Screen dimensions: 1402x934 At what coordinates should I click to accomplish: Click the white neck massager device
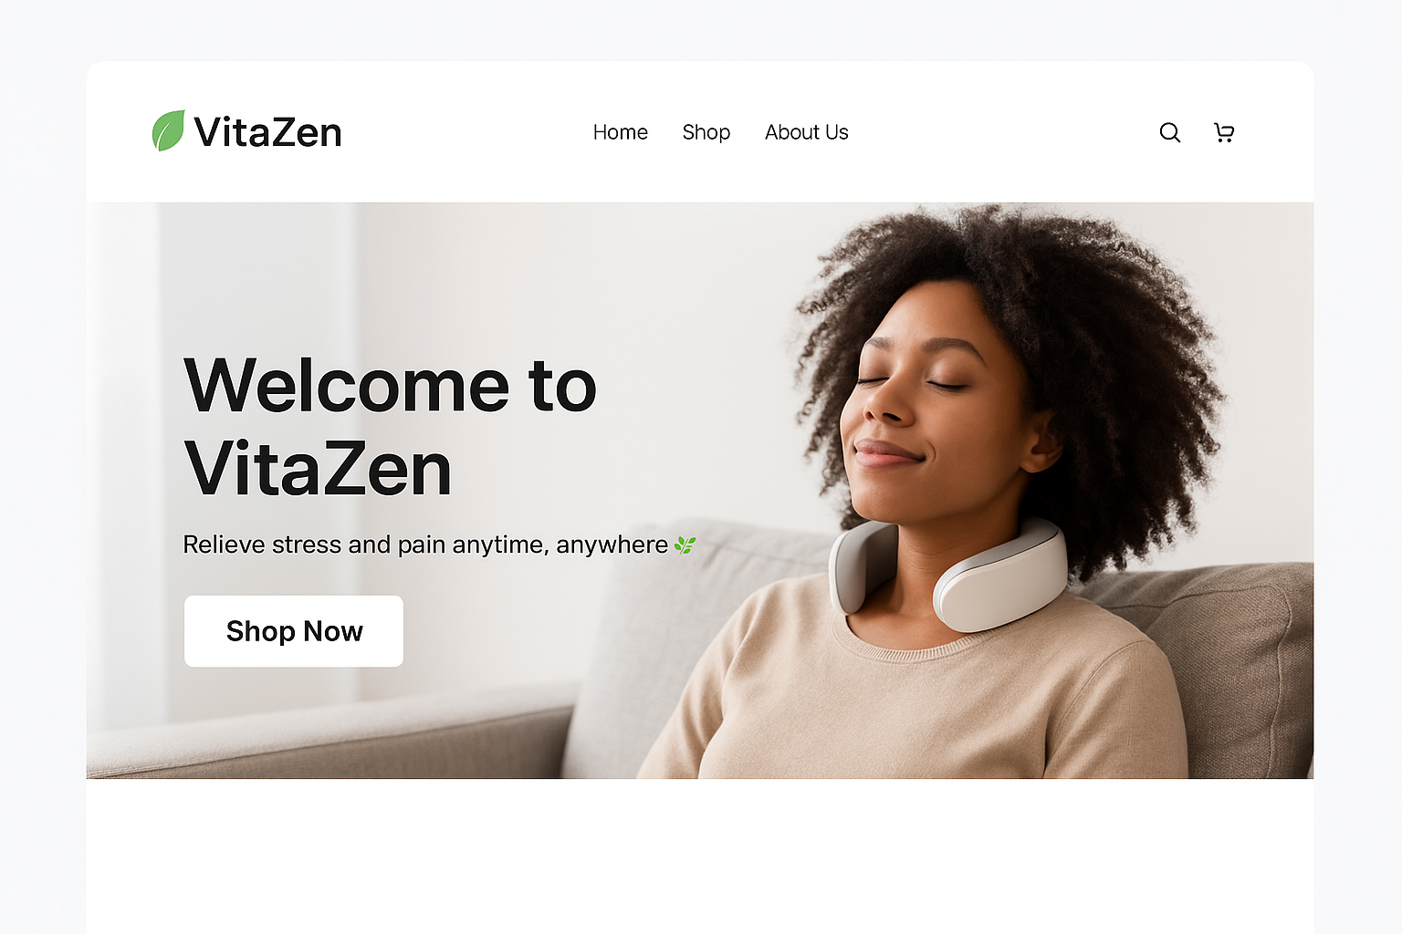[949, 573]
